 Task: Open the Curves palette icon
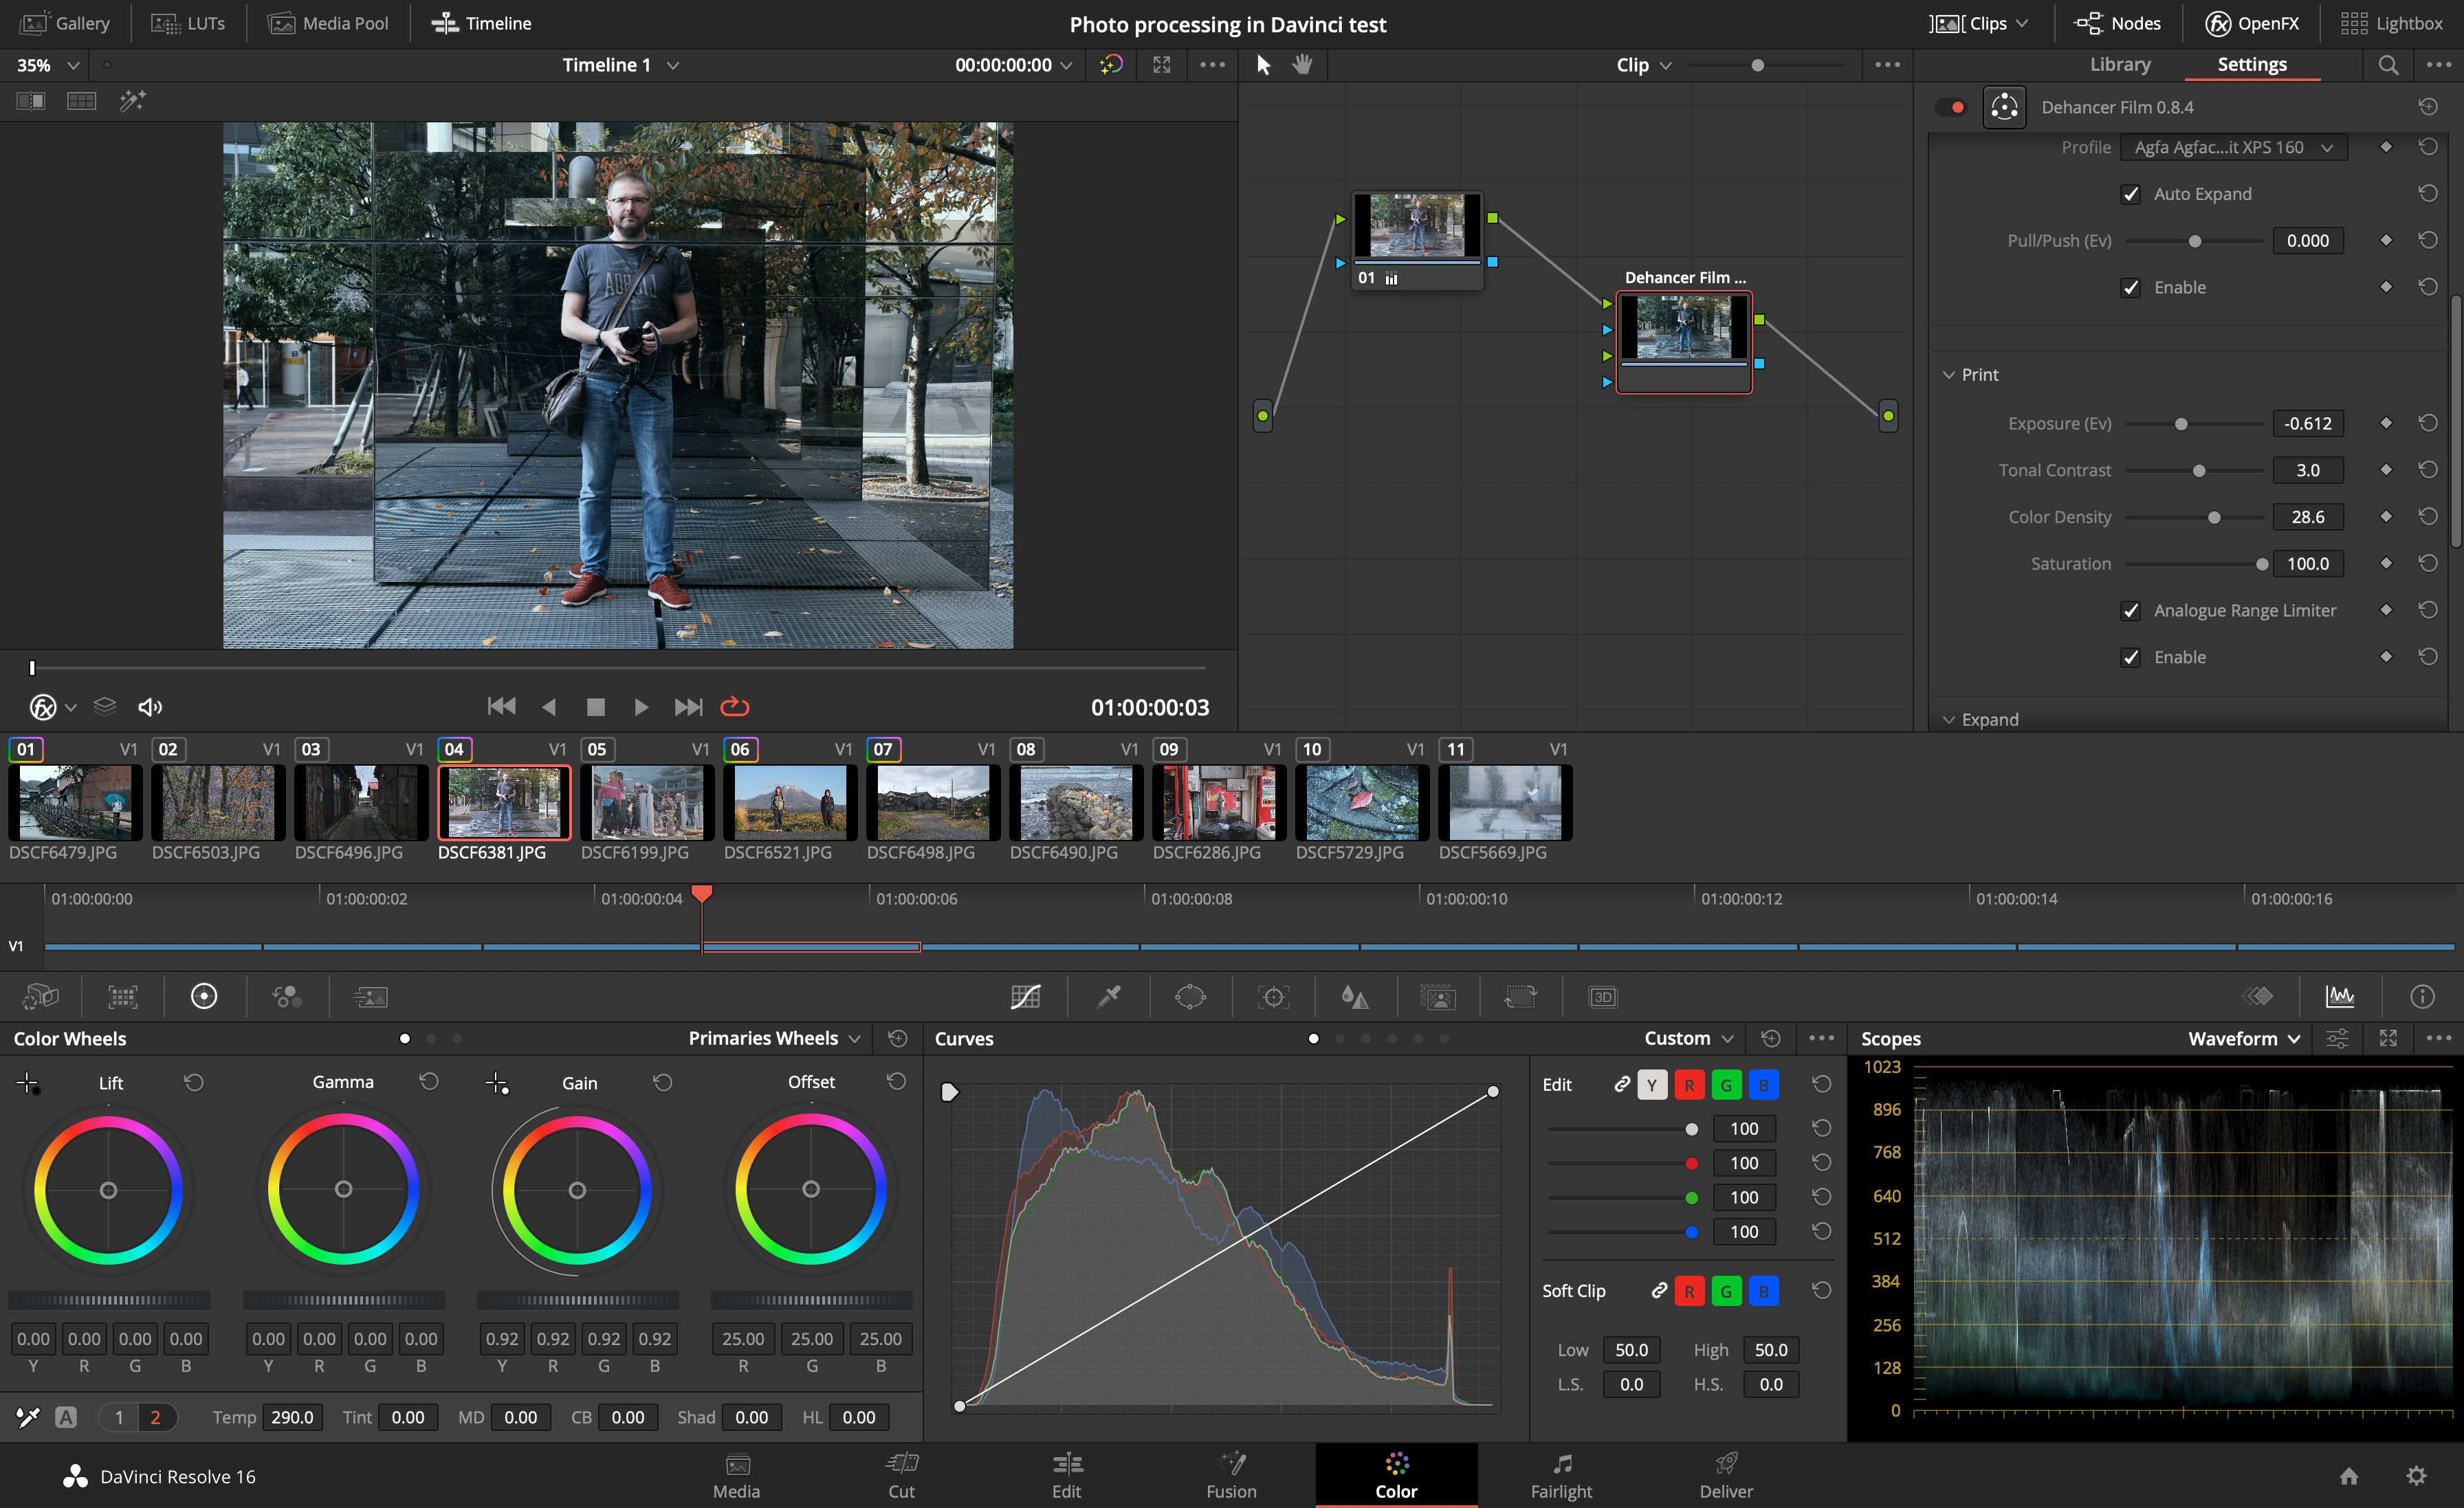point(1025,996)
